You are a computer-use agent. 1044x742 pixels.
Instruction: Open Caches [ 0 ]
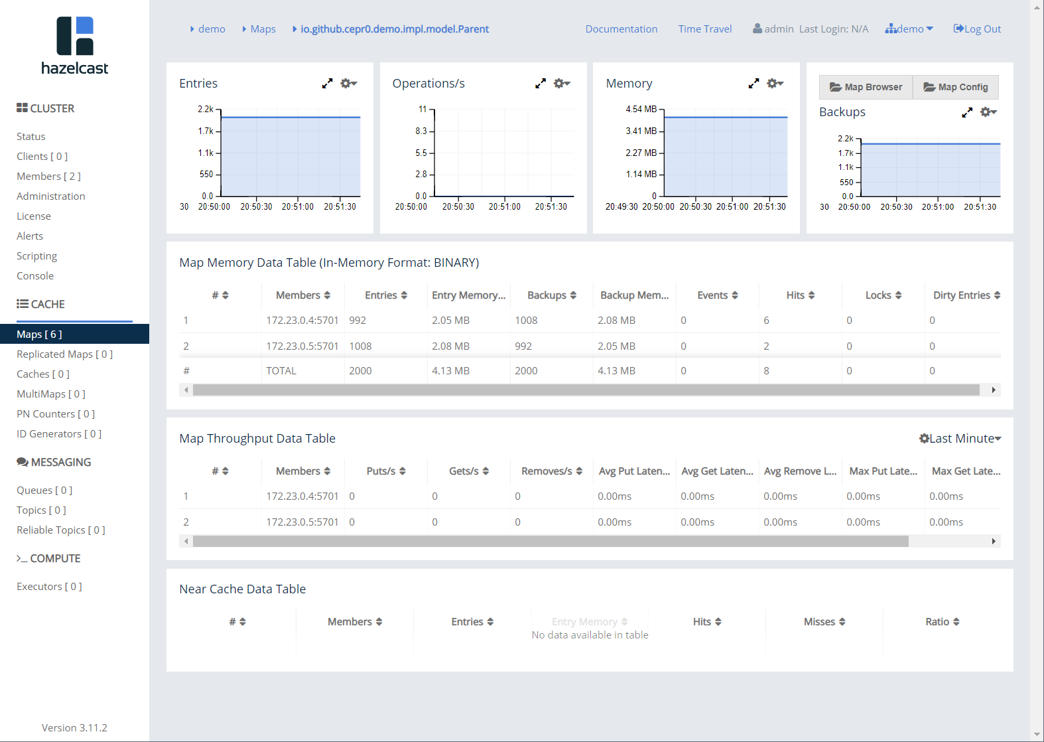pyautogui.click(x=43, y=374)
